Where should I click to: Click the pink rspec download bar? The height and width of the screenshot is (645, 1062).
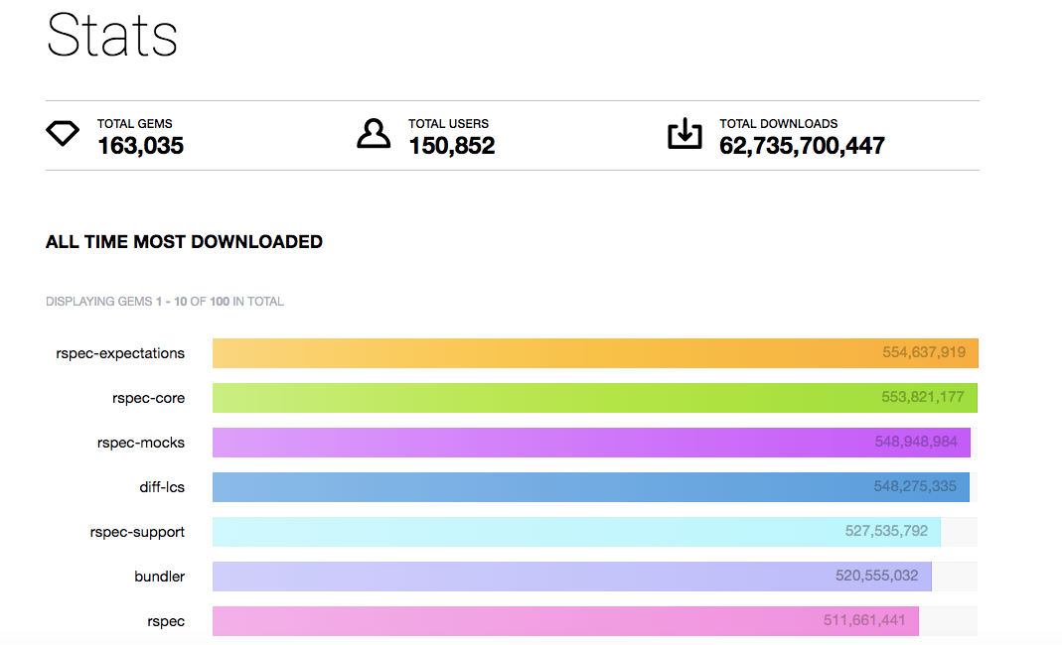(565, 621)
